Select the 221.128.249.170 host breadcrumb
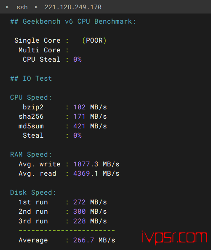The height and width of the screenshot is (250, 211). (73, 7)
